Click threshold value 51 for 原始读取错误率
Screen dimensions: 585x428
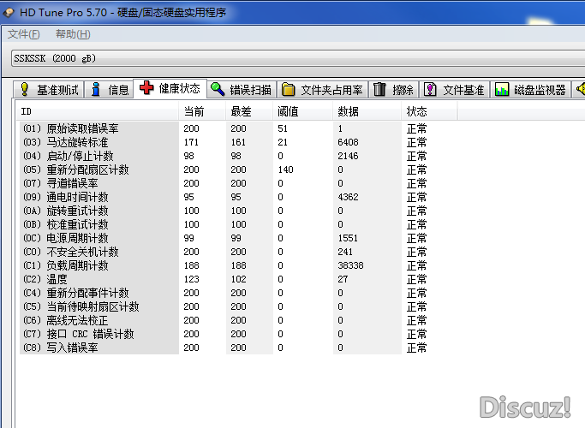point(283,128)
